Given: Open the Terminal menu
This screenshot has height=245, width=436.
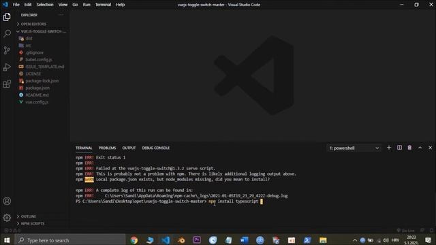Looking at the screenshot, I should click(103, 5).
